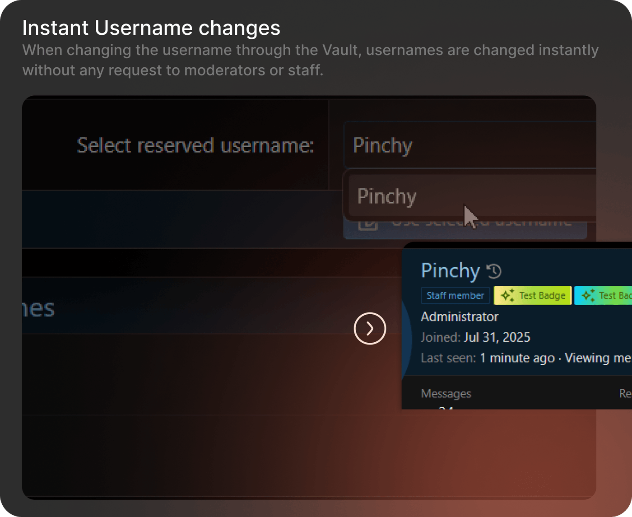Click the Joined Jul 31, 2025 date
This screenshot has width=632, height=517.
click(x=497, y=337)
